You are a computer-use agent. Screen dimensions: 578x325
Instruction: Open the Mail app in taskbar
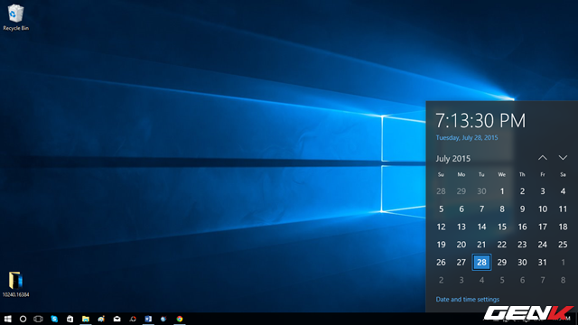(x=117, y=319)
